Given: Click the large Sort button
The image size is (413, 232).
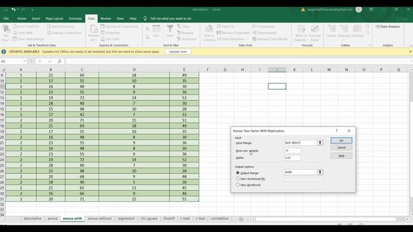Looking at the screenshot, I should [x=156, y=31].
